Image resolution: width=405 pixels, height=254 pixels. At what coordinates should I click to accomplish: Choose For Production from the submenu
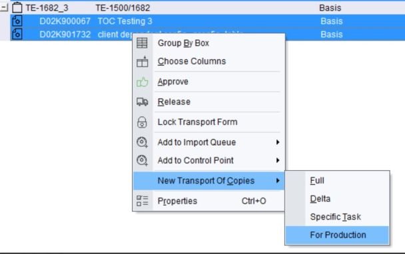point(337,235)
